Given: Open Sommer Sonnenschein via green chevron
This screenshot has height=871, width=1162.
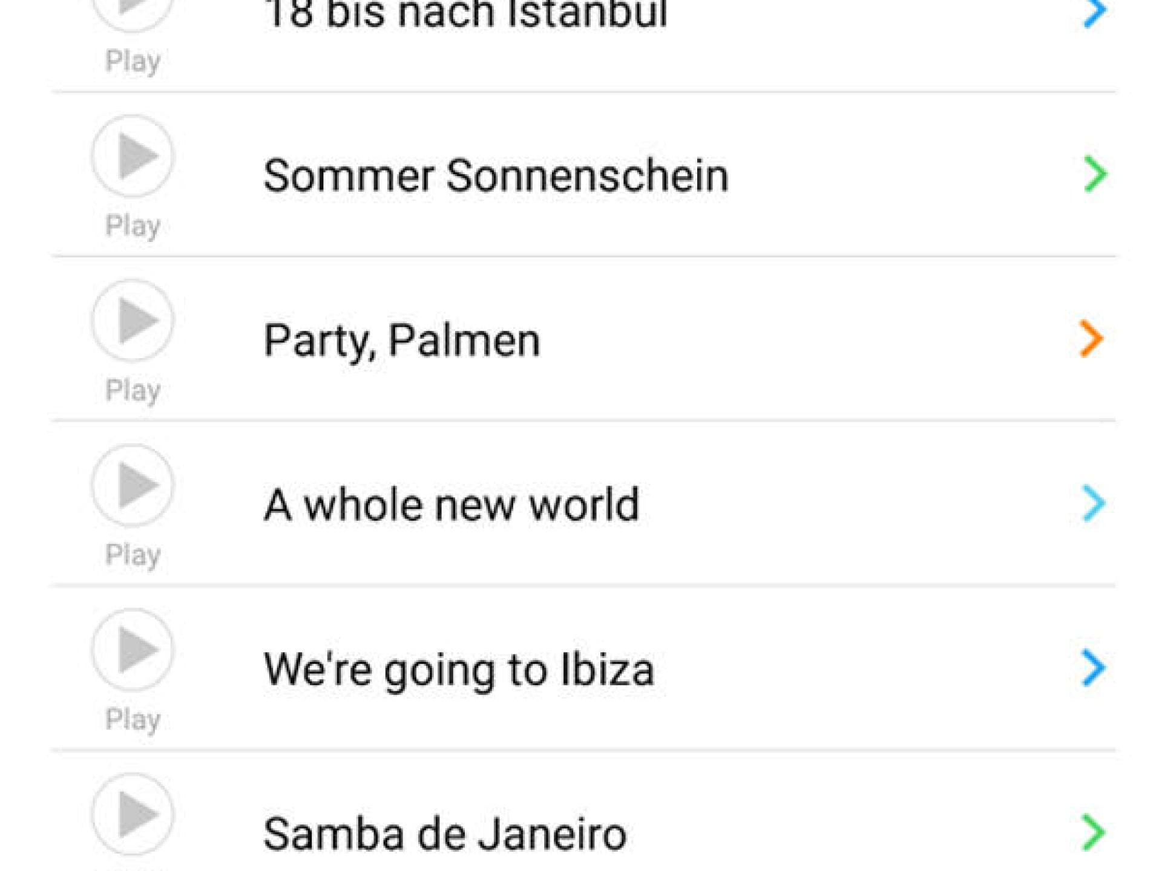Looking at the screenshot, I should [x=1094, y=174].
